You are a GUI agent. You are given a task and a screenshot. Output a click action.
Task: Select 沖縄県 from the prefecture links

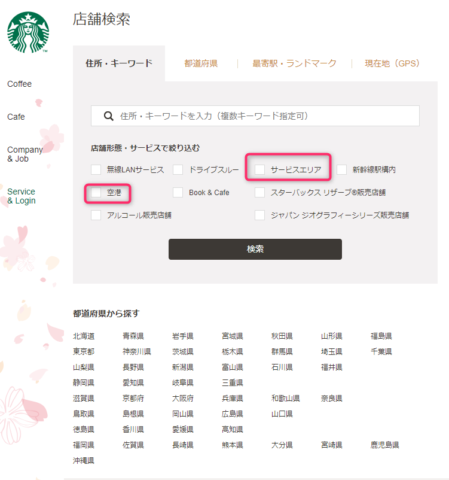(x=84, y=461)
